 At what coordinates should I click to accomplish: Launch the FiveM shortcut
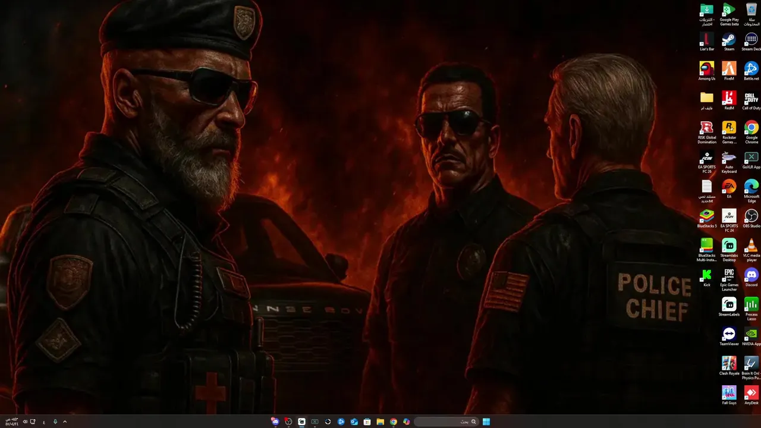tap(729, 71)
